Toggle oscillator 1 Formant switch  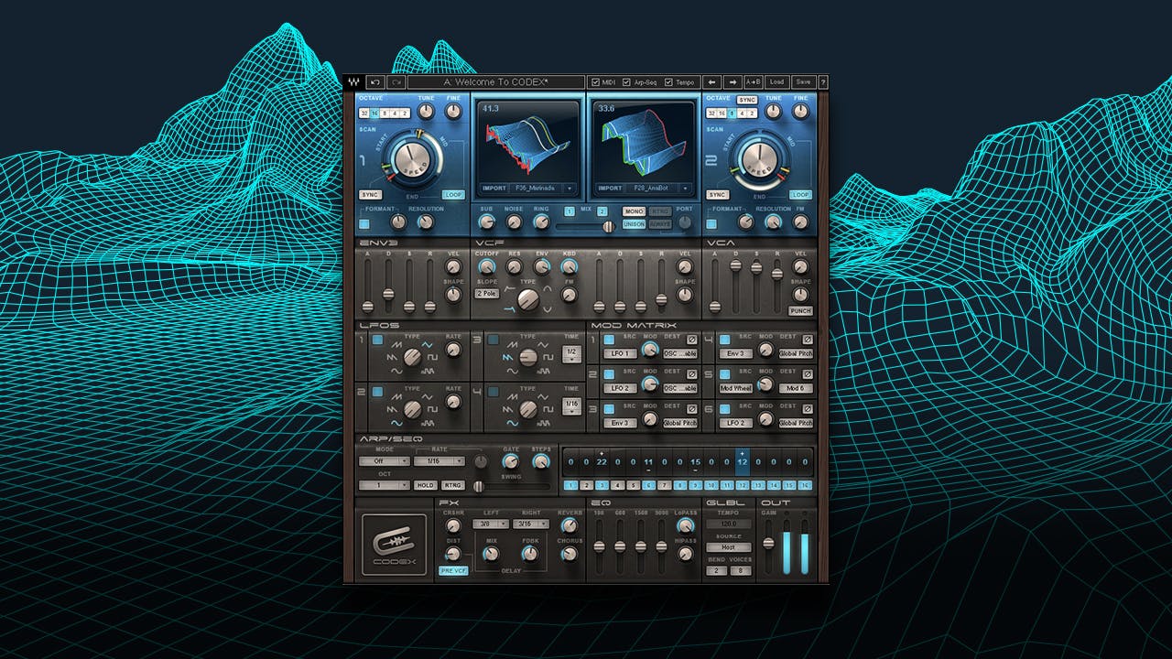[364, 224]
